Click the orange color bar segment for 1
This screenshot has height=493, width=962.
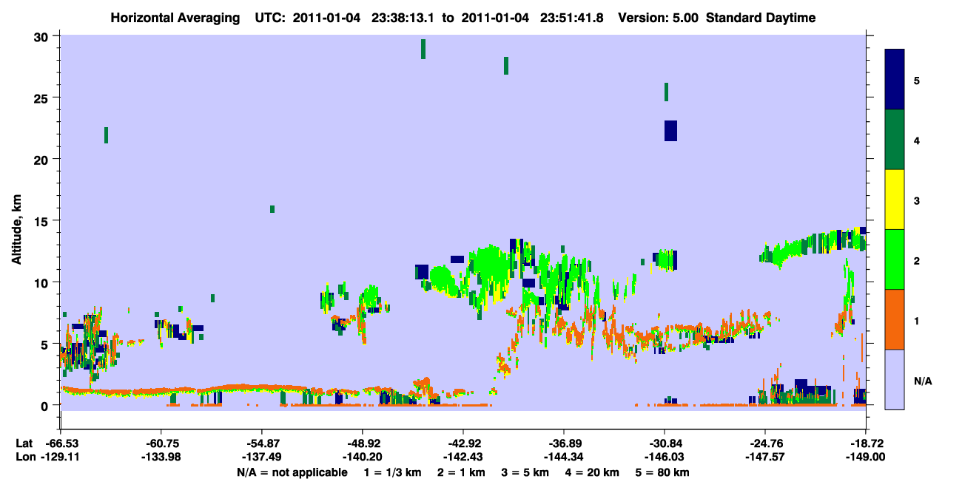895,319
